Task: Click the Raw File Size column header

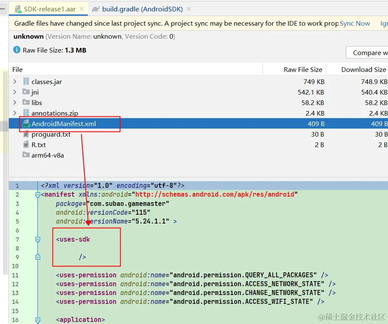Action: pyautogui.click(x=303, y=70)
